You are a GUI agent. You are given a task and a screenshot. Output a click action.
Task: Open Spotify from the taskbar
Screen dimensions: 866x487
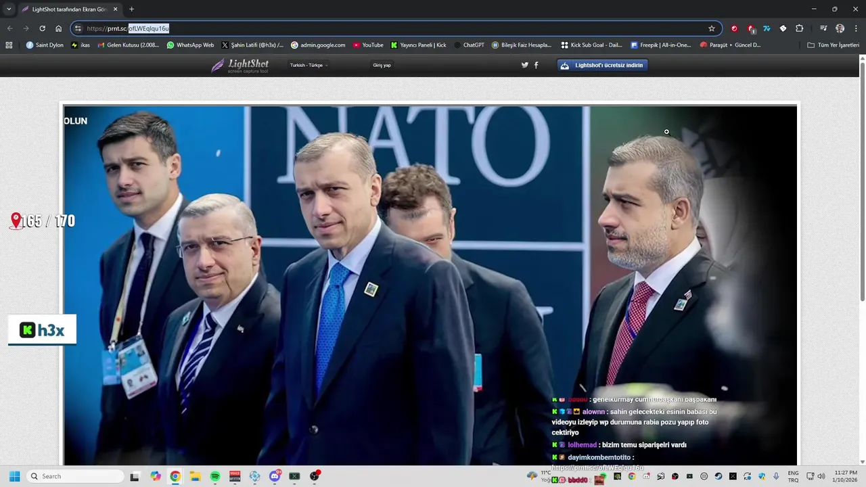214,476
